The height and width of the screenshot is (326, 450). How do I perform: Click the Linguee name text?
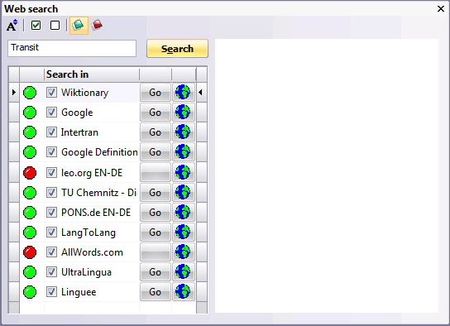pyautogui.click(x=79, y=292)
